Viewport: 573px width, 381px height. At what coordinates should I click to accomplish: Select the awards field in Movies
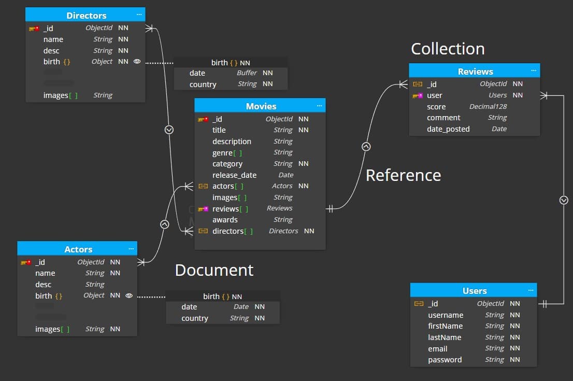(260, 220)
